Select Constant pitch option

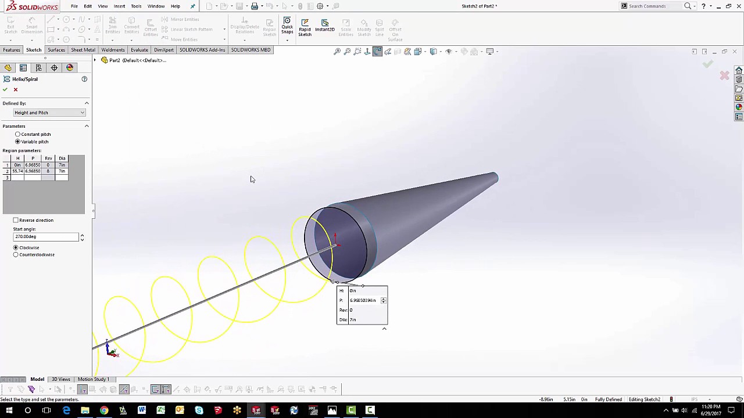click(17, 134)
